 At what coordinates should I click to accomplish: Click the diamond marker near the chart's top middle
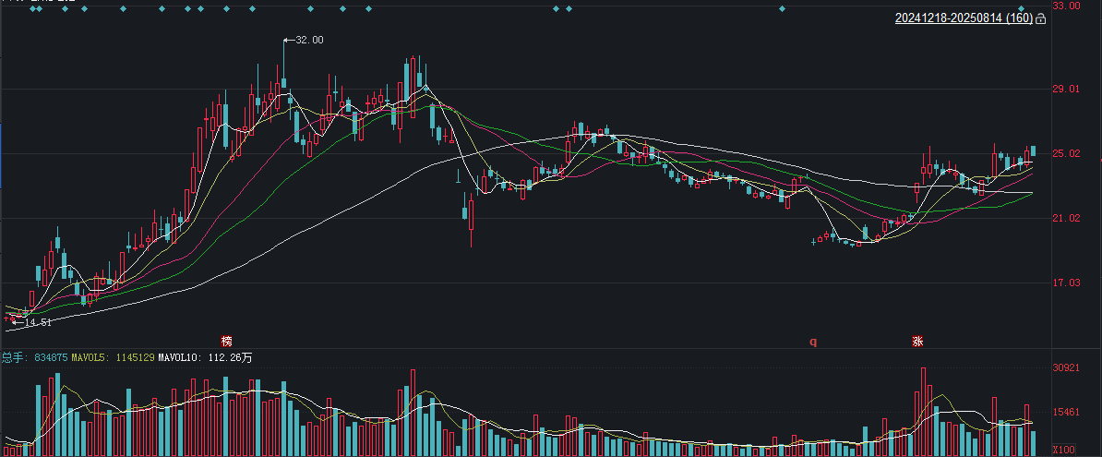(x=556, y=8)
